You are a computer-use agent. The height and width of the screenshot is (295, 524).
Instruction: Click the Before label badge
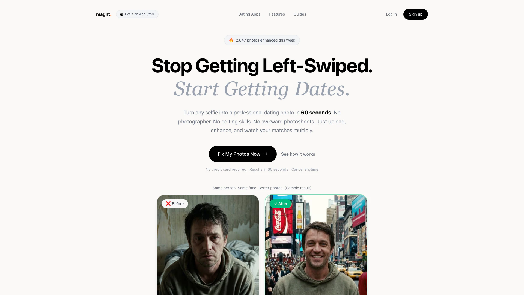(175, 204)
